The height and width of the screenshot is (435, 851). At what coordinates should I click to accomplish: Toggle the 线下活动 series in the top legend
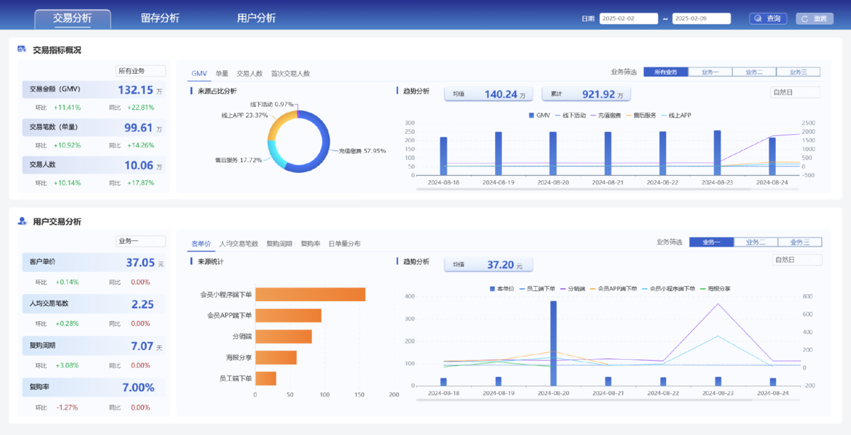pyautogui.click(x=571, y=115)
